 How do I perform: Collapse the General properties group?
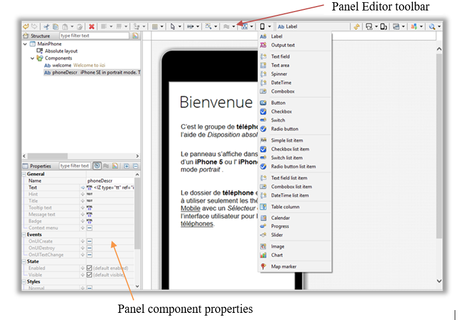pos(24,174)
